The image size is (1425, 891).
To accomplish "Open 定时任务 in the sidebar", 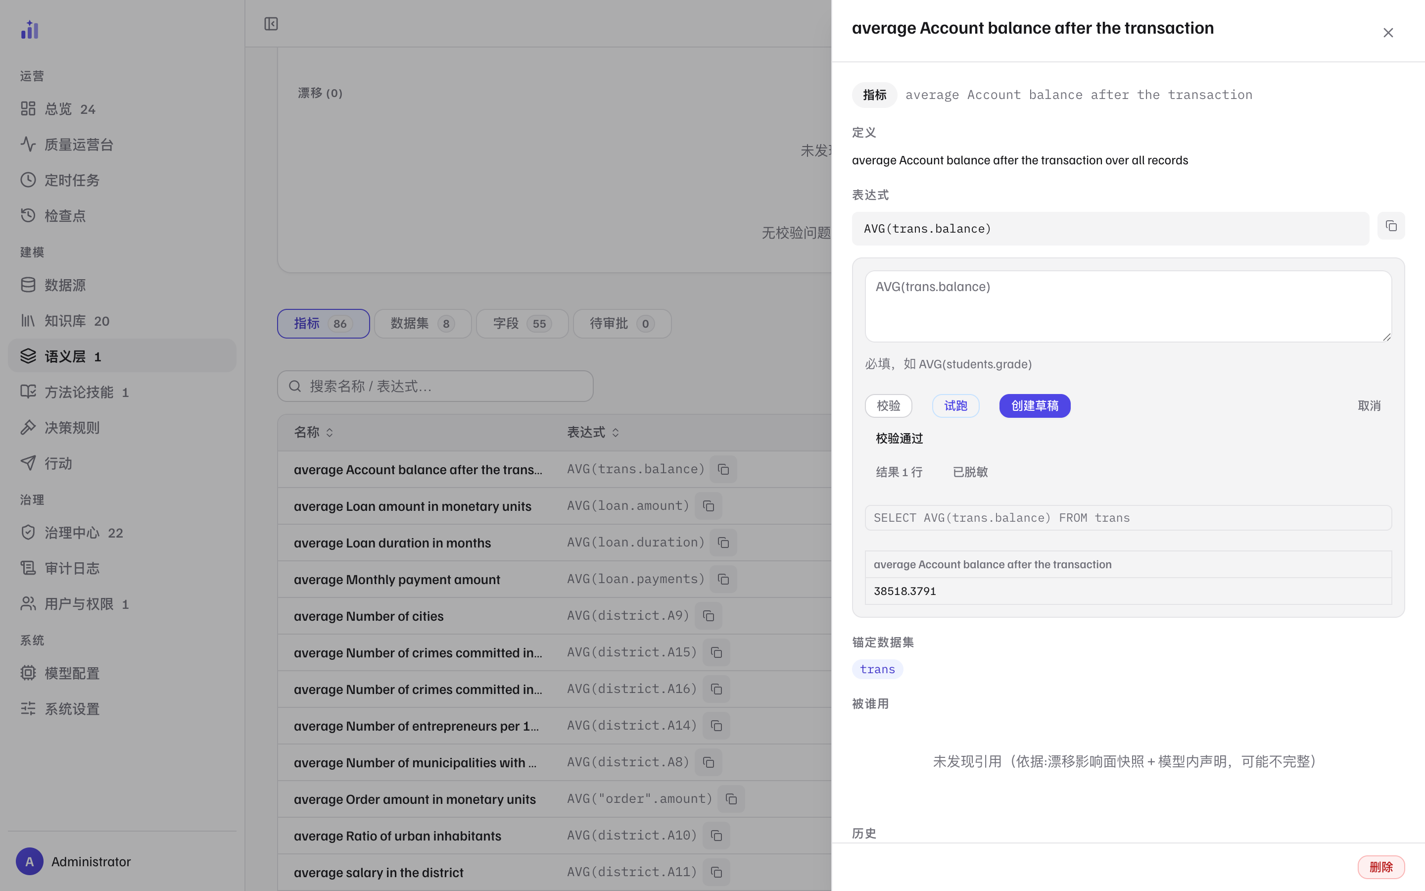I will 122,180.
